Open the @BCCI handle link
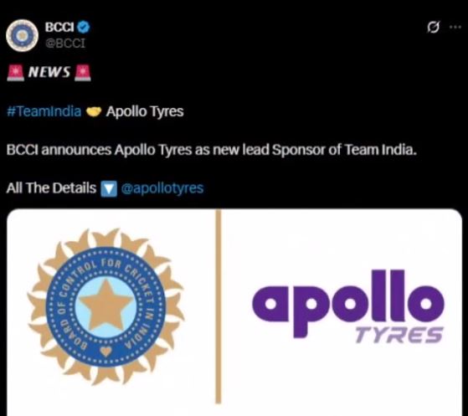The height and width of the screenshot is (416, 468). pyautogui.click(x=65, y=44)
